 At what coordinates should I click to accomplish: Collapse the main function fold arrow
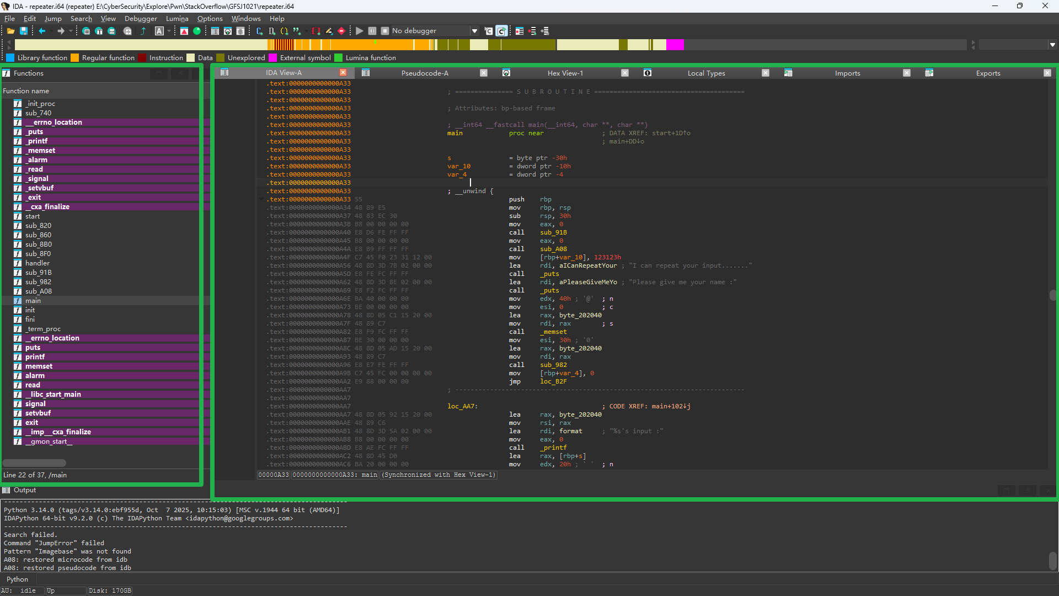261,199
